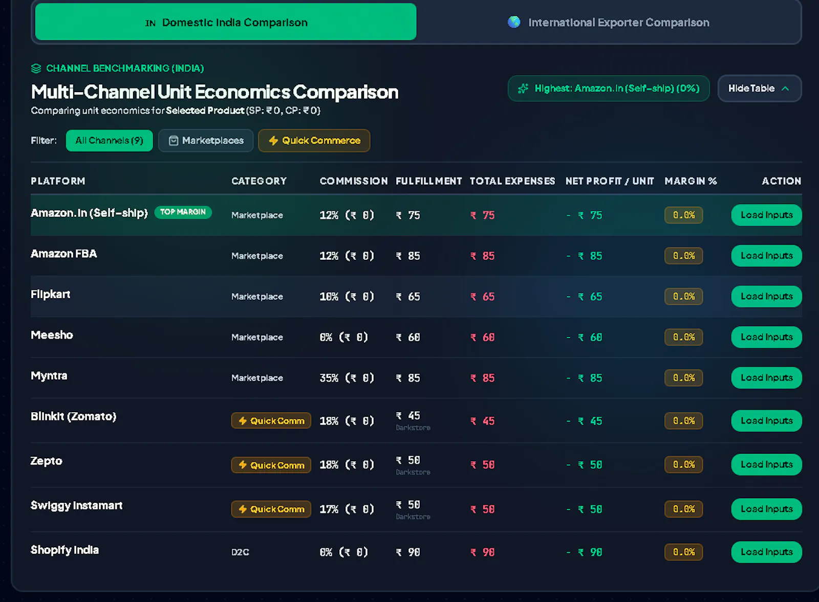Load Inputs for Myntra

pyautogui.click(x=766, y=378)
